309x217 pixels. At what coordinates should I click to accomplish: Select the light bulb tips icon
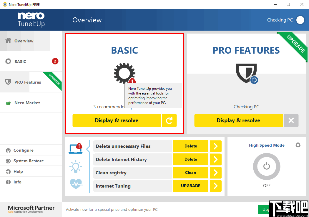point(76,167)
